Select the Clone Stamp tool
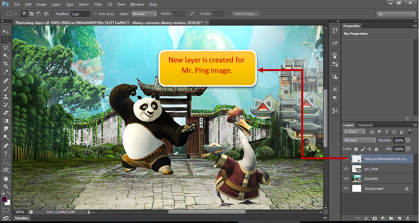 coord(6,97)
